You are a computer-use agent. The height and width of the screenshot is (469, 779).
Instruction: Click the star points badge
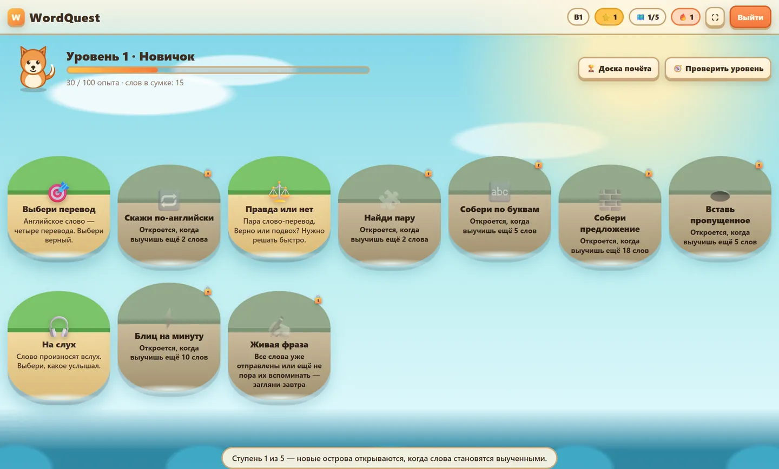[609, 17]
